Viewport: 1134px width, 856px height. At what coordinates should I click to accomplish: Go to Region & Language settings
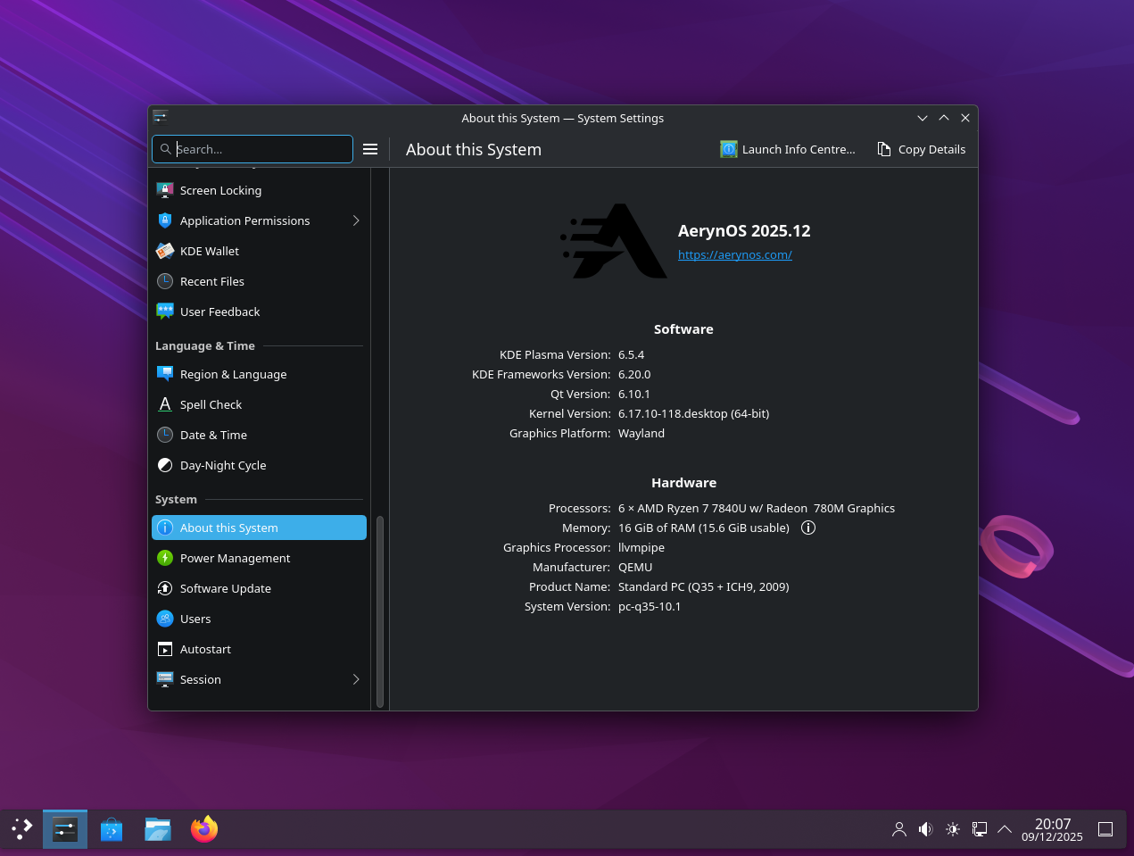pos(233,374)
